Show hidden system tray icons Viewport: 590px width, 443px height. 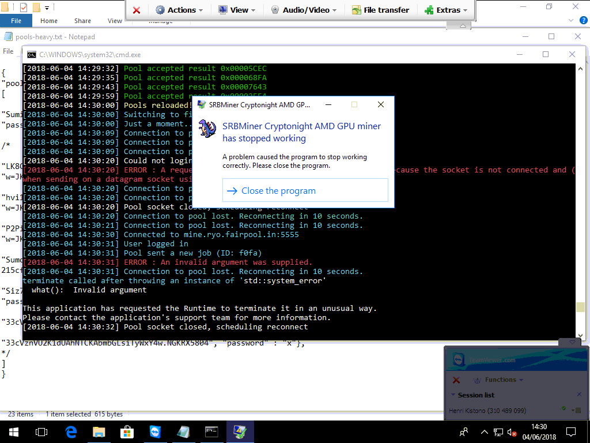point(485,432)
